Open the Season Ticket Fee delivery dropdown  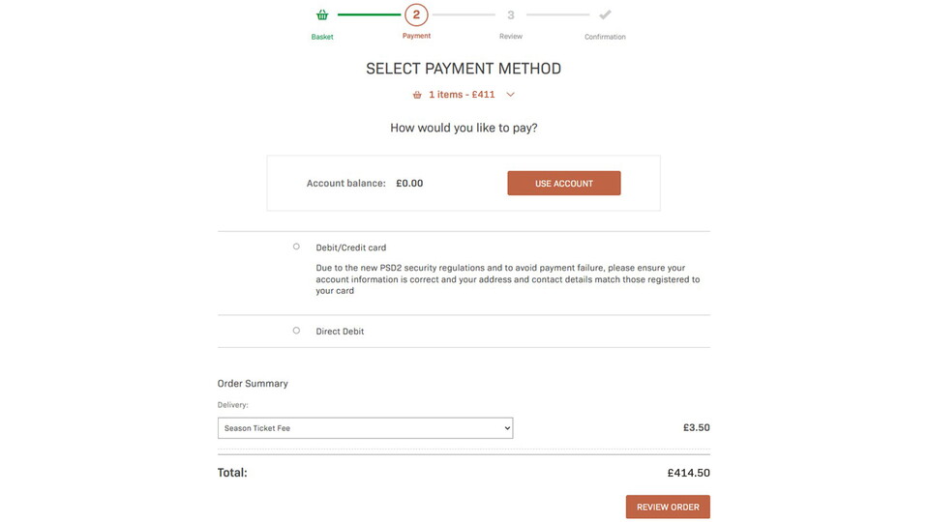click(x=365, y=428)
